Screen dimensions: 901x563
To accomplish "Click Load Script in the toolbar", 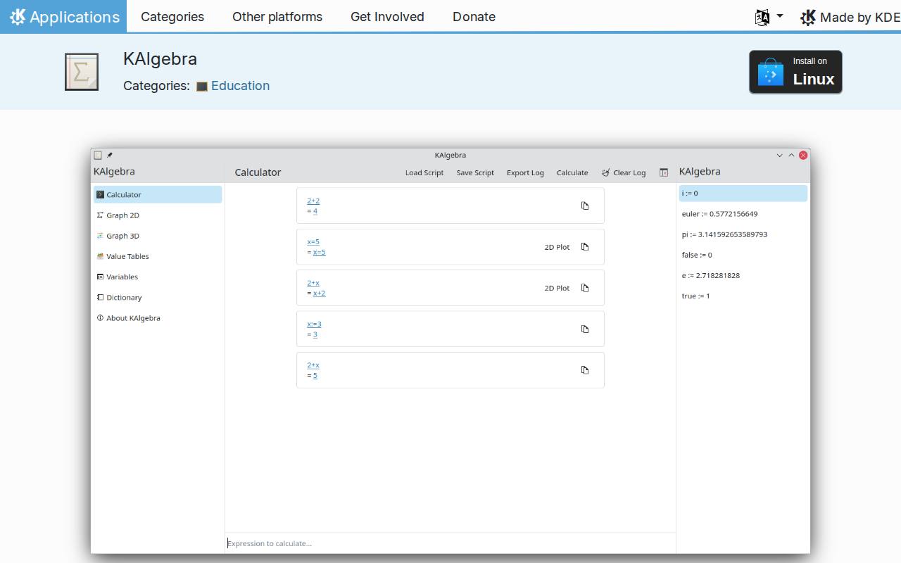I will point(424,172).
